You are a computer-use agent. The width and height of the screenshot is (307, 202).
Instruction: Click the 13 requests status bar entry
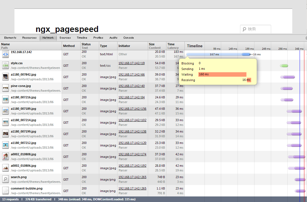(10, 199)
